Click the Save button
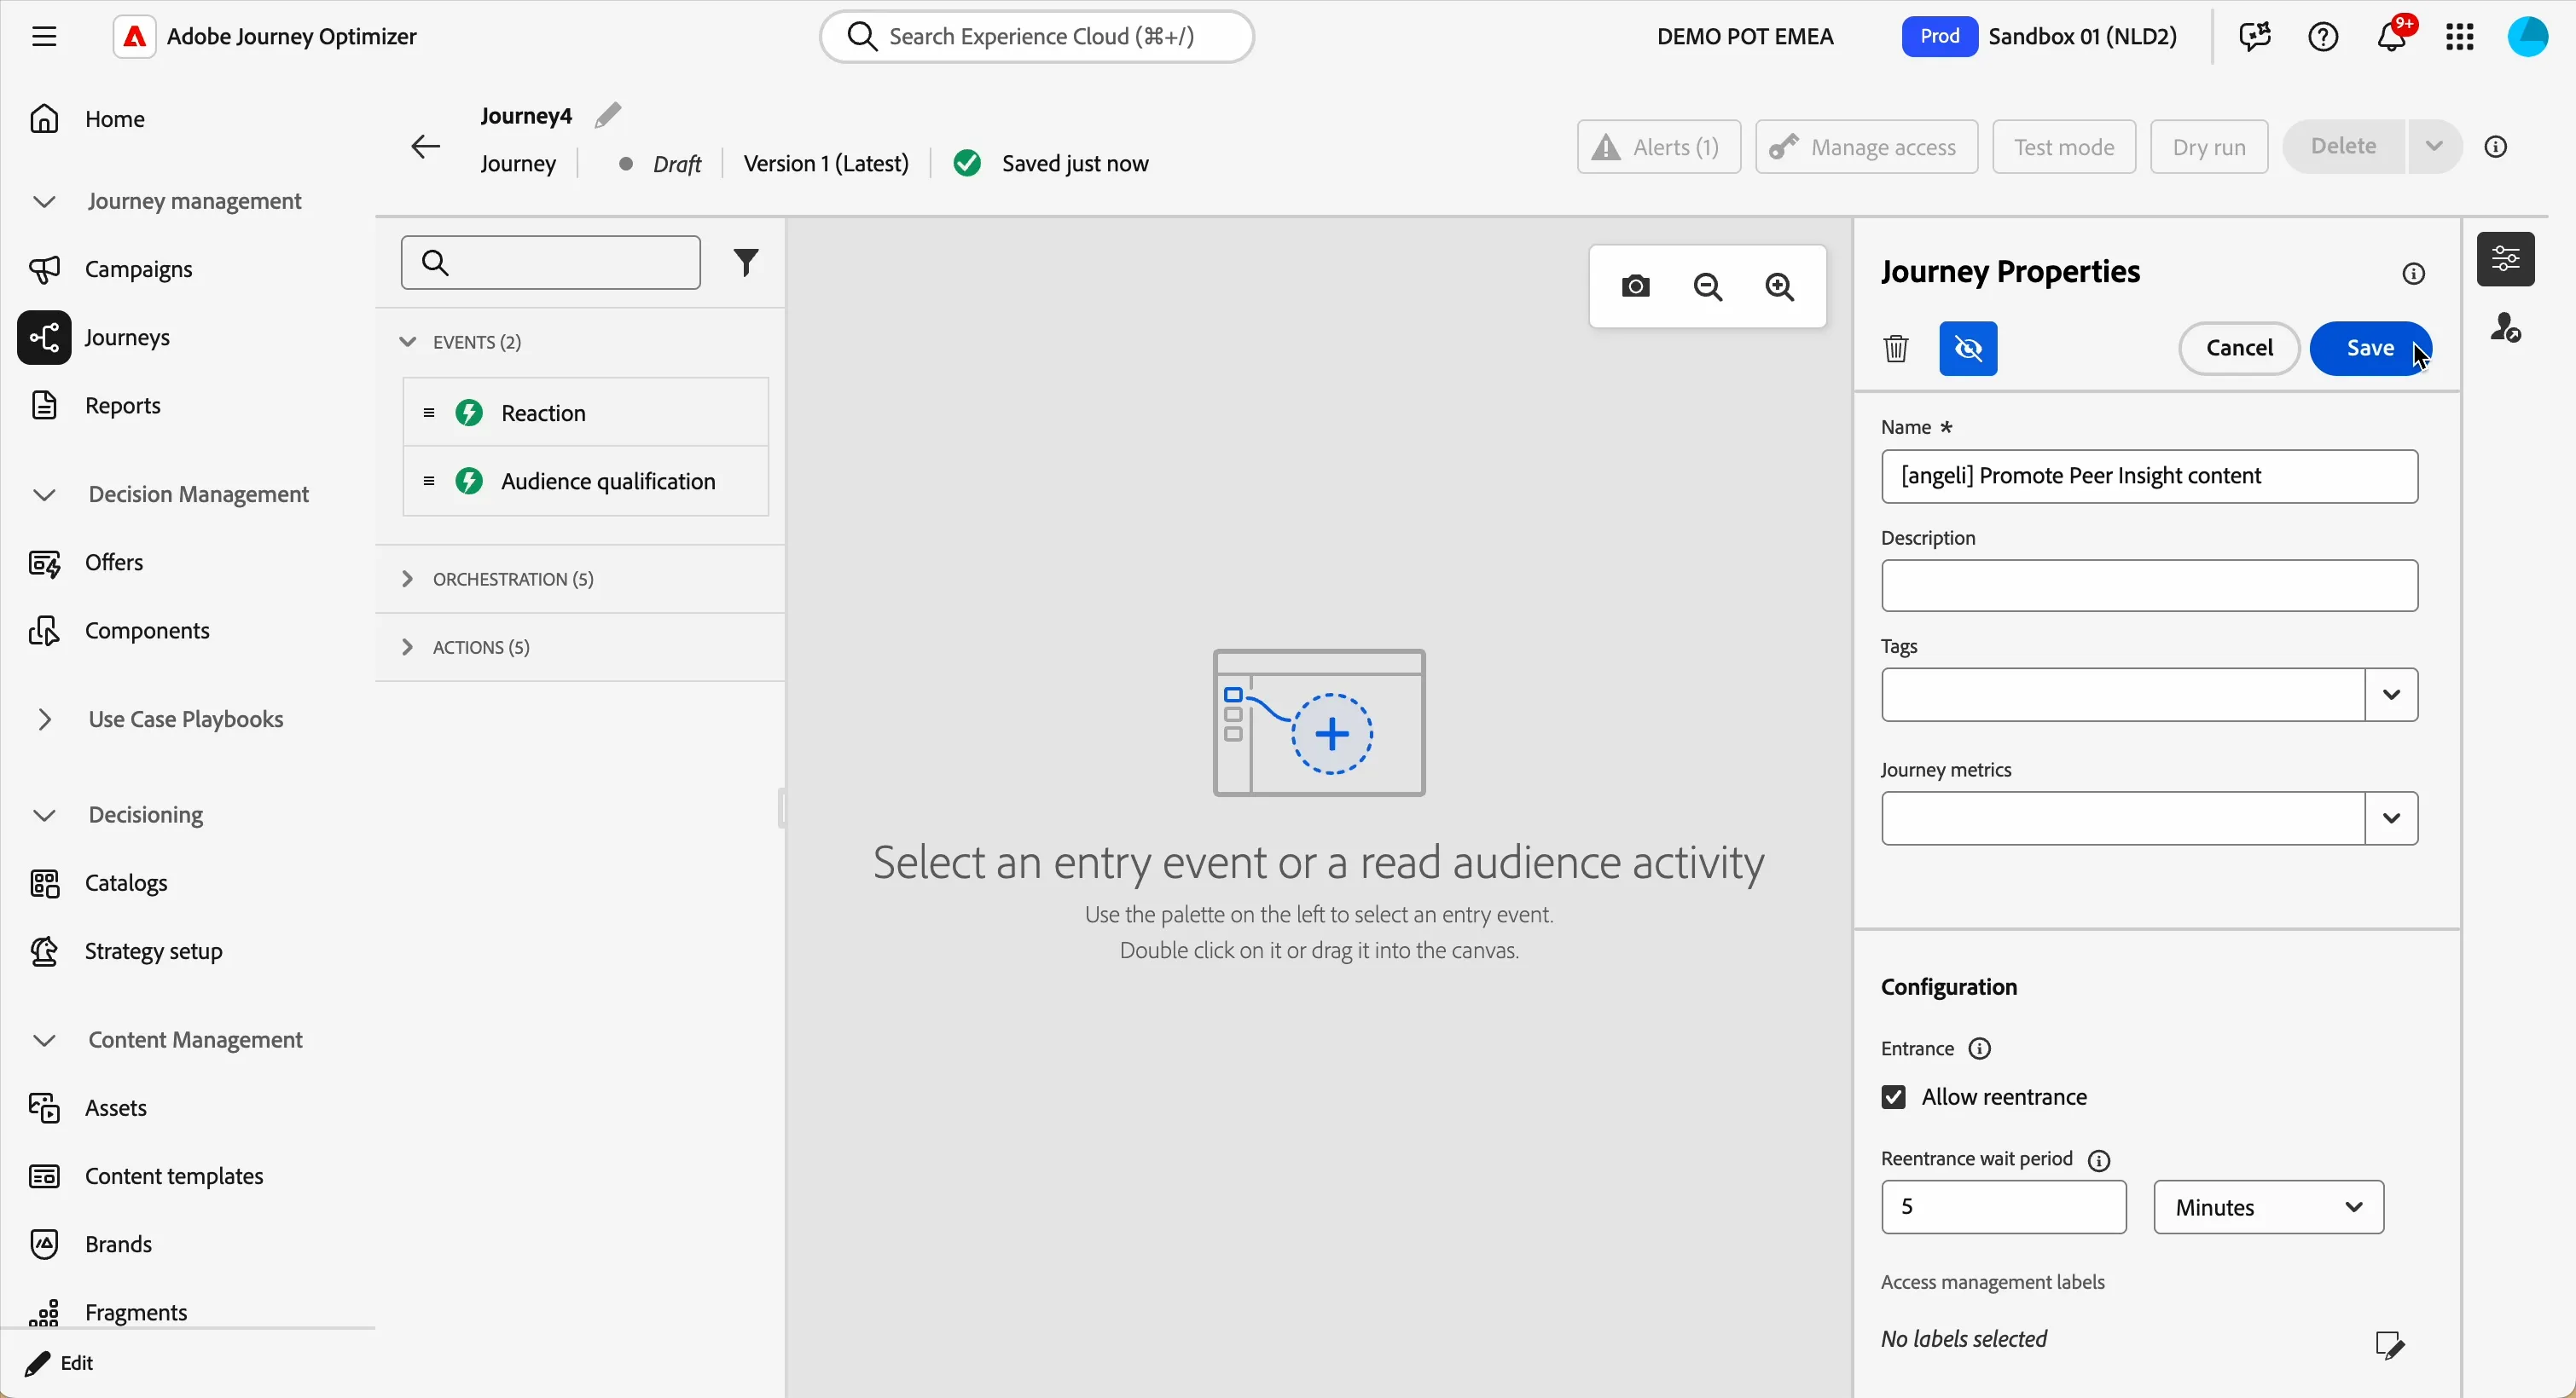 2371,349
